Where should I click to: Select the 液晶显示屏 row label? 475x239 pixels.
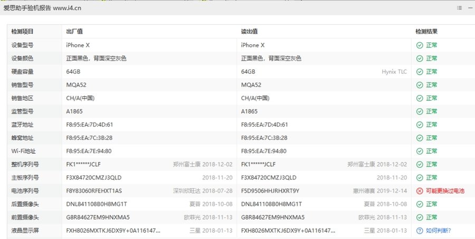[25, 231]
